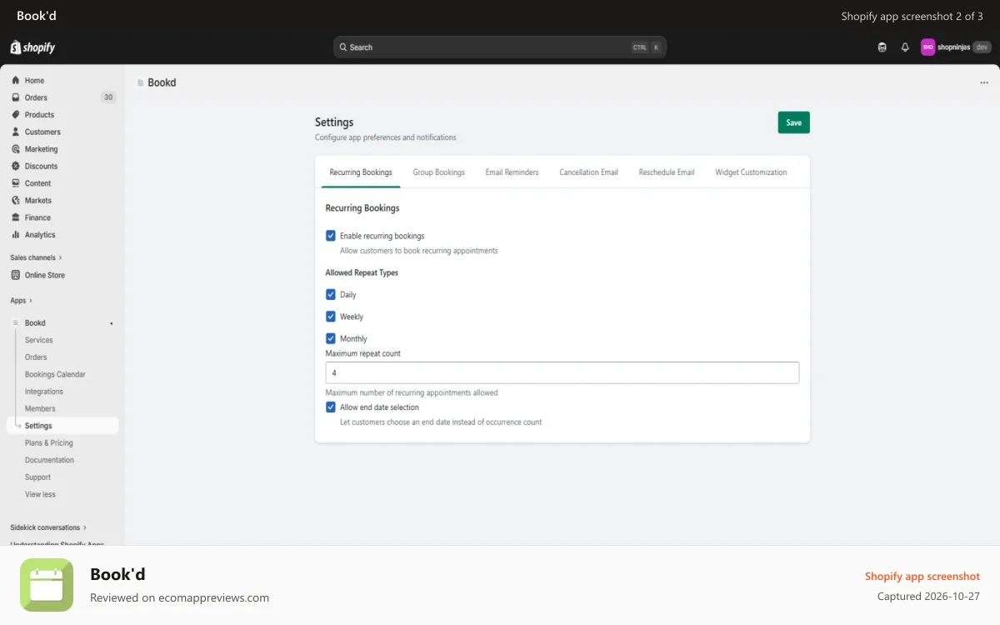Expand Sidekick conversations section
Image resolution: width=1000 pixels, height=625 pixels.
tap(48, 527)
